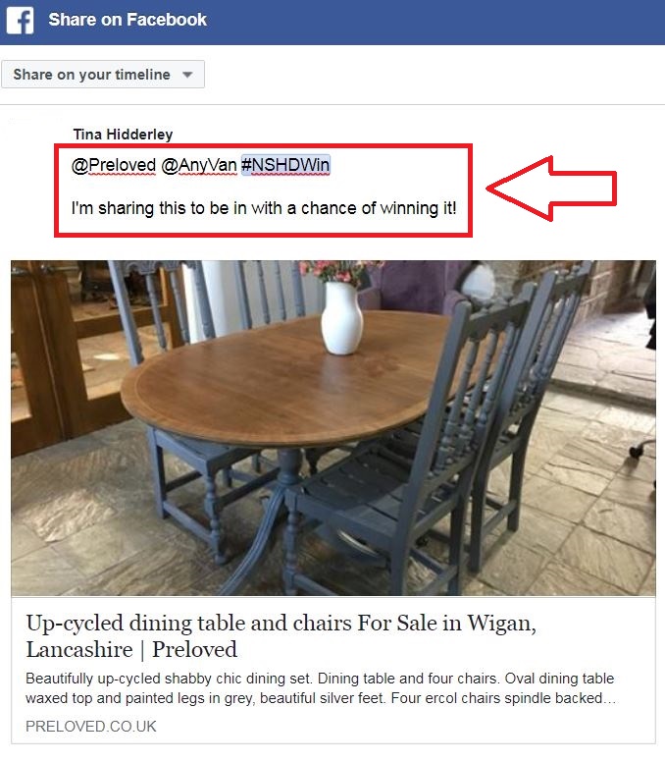Click the red arrow annotation

(x=551, y=189)
